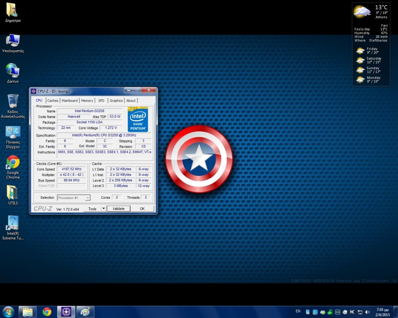Screen dimensions: 398x318
Task: Click the Level 3 cache value 3 MBytes
Action: pos(120,186)
